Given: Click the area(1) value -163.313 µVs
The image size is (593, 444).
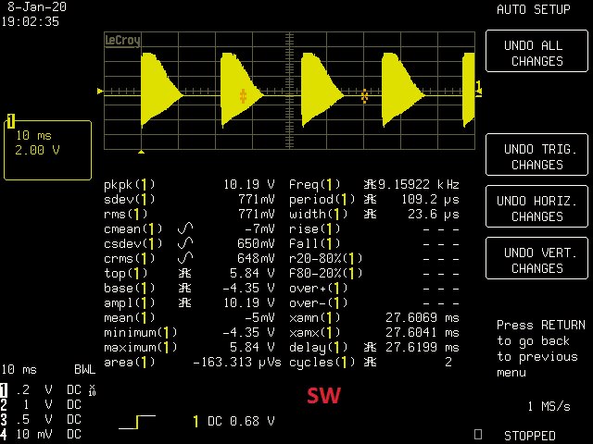Looking at the screenshot, I should tap(237, 362).
